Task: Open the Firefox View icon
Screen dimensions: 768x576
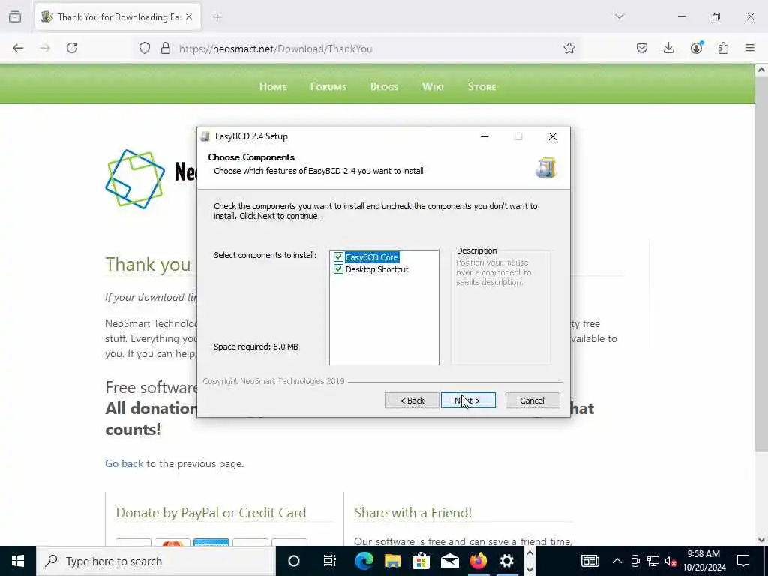Action: [15, 16]
